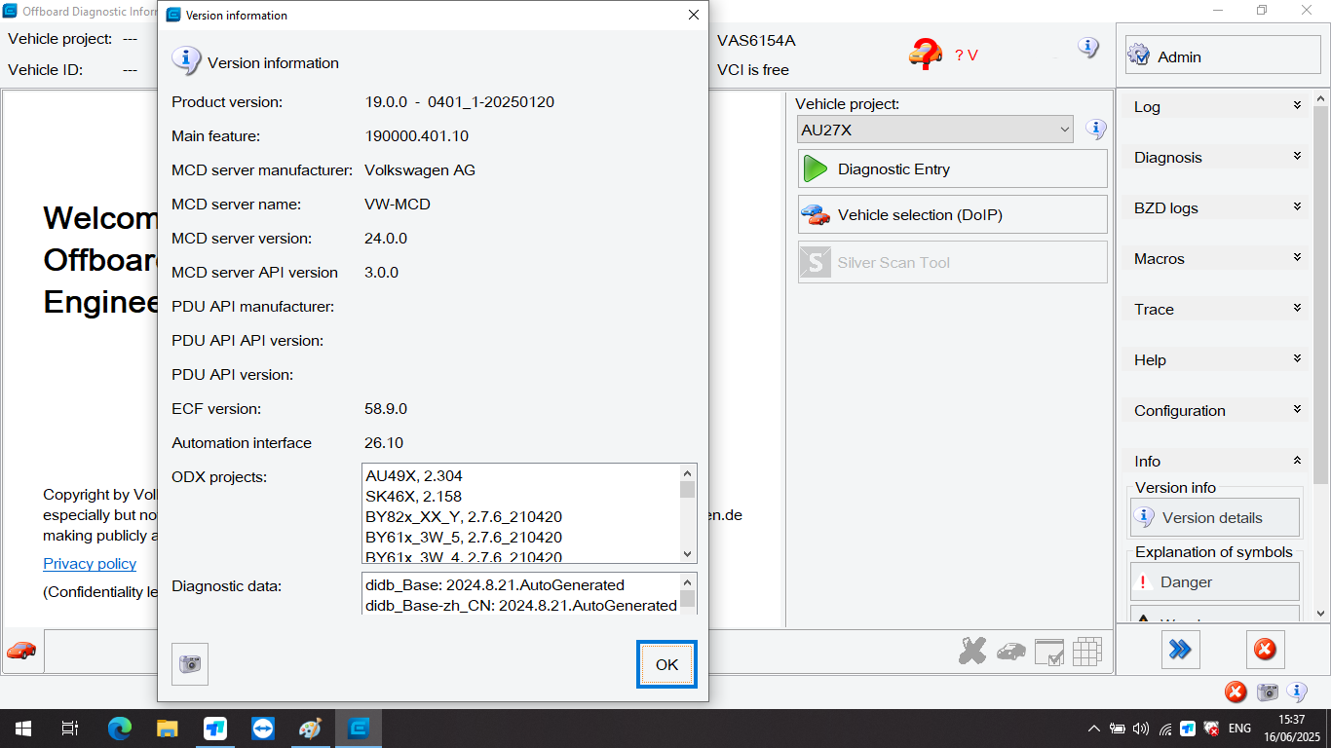Click the red question mark status icon
1331x748 pixels.
point(923,56)
